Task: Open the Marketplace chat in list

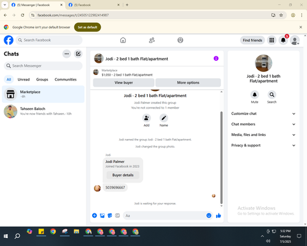Action: click(43, 94)
